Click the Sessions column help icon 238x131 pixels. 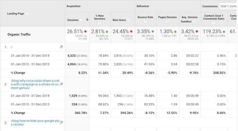pyautogui.click(x=82, y=20)
